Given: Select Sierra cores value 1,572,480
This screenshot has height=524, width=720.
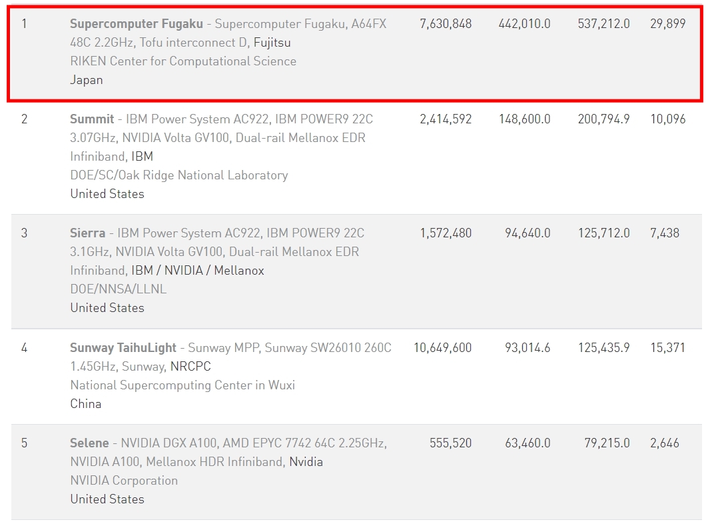Looking at the screenshot, I should coord(446,233).
